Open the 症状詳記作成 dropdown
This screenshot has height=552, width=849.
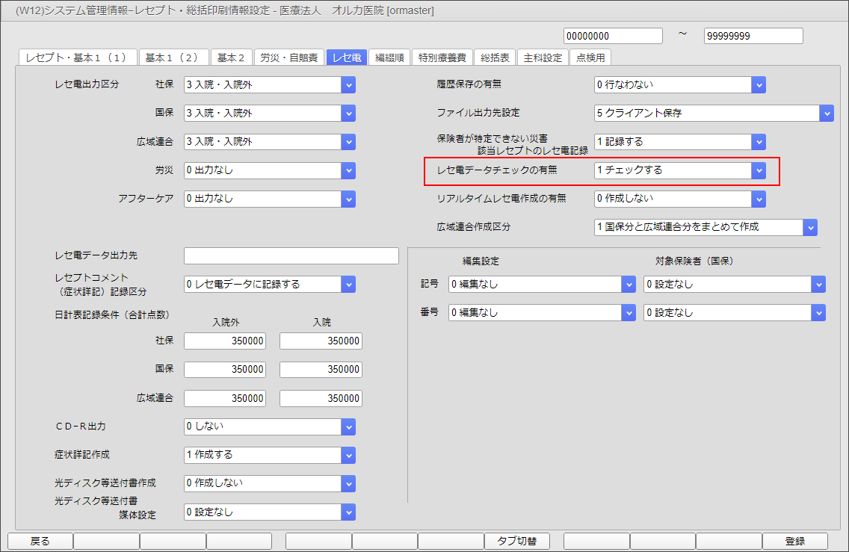click(348, 455)
